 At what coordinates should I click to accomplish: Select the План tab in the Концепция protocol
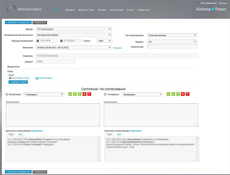pyautogui.click(x=11, y=134)
